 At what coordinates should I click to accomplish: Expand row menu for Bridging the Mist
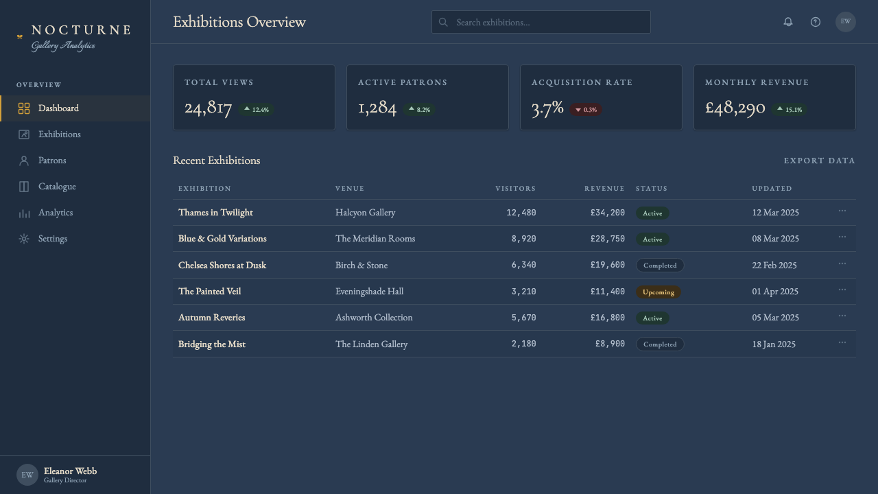(x=842, y=342)
